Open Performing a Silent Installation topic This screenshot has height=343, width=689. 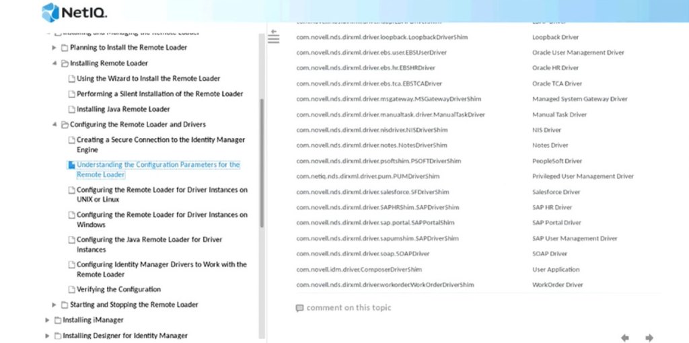tap(159, 94)
